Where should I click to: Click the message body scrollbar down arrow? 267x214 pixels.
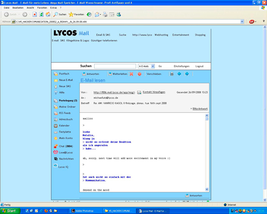point(207,189)
